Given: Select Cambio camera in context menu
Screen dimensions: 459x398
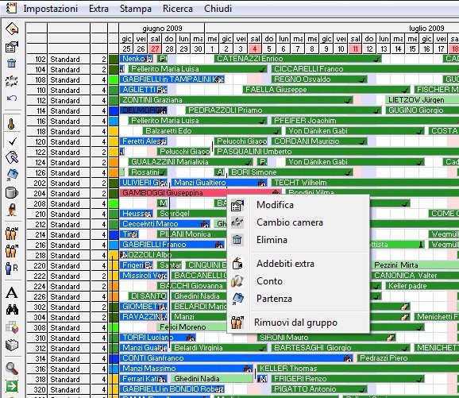Looking at the screenshot, I should tap(290, 222).
